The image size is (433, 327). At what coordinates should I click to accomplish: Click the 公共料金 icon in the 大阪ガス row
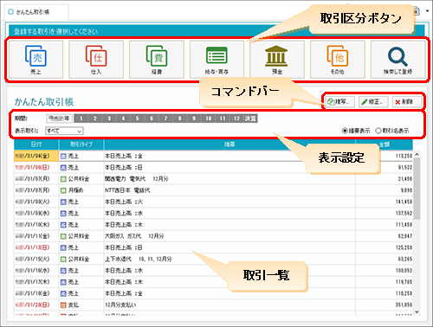[x=63, y=236]
